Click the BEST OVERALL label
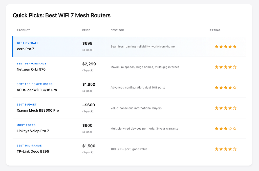Screen dimensions: 259x171 coord(28,43)
